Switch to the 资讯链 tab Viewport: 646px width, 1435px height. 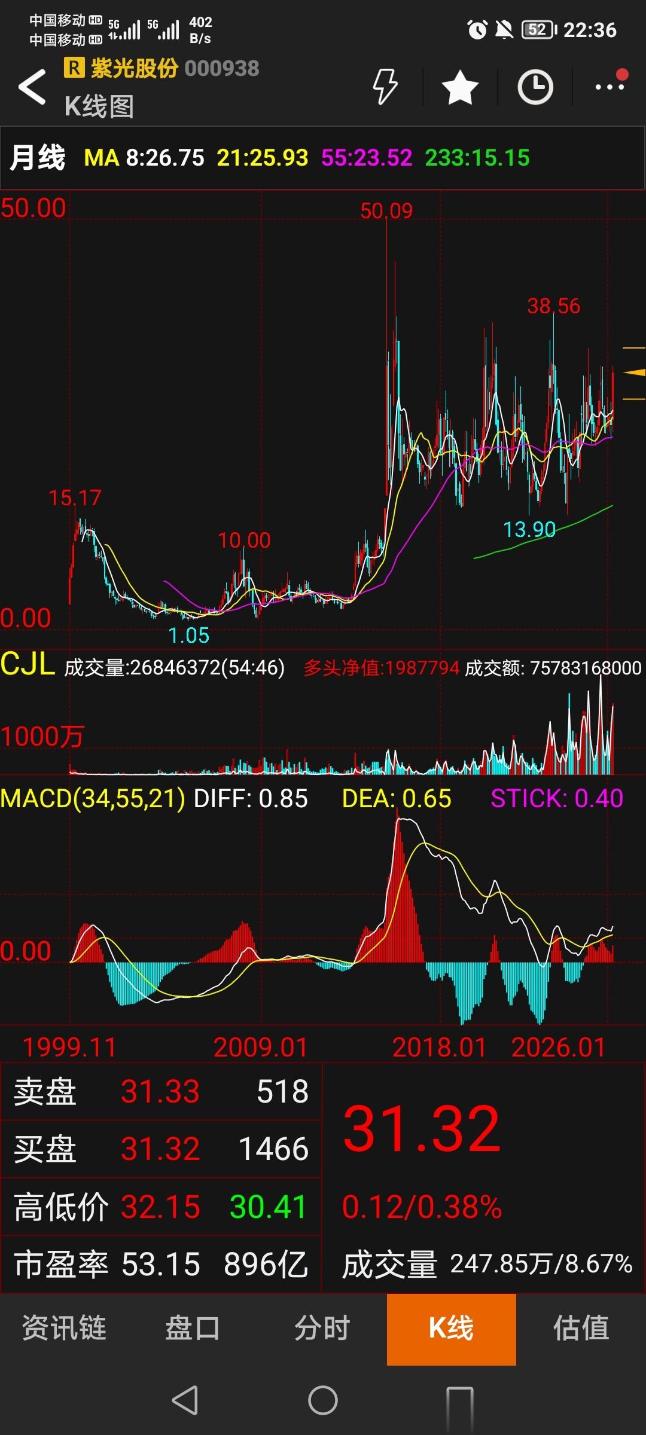(64, 1328)
